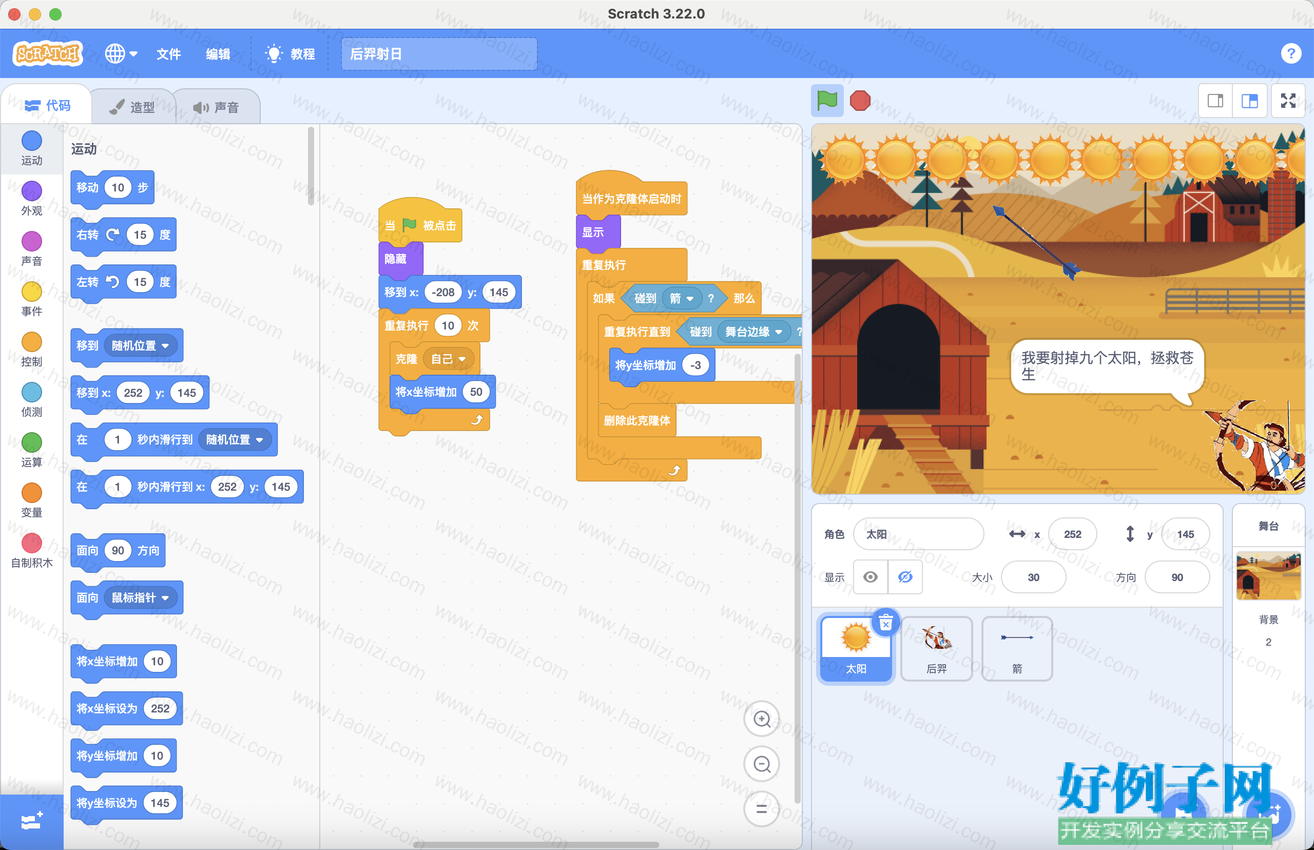Click the help question mark icon
Image resolution: width=1314 pixels, height=850 pixels.
[x=1290, y=53]
